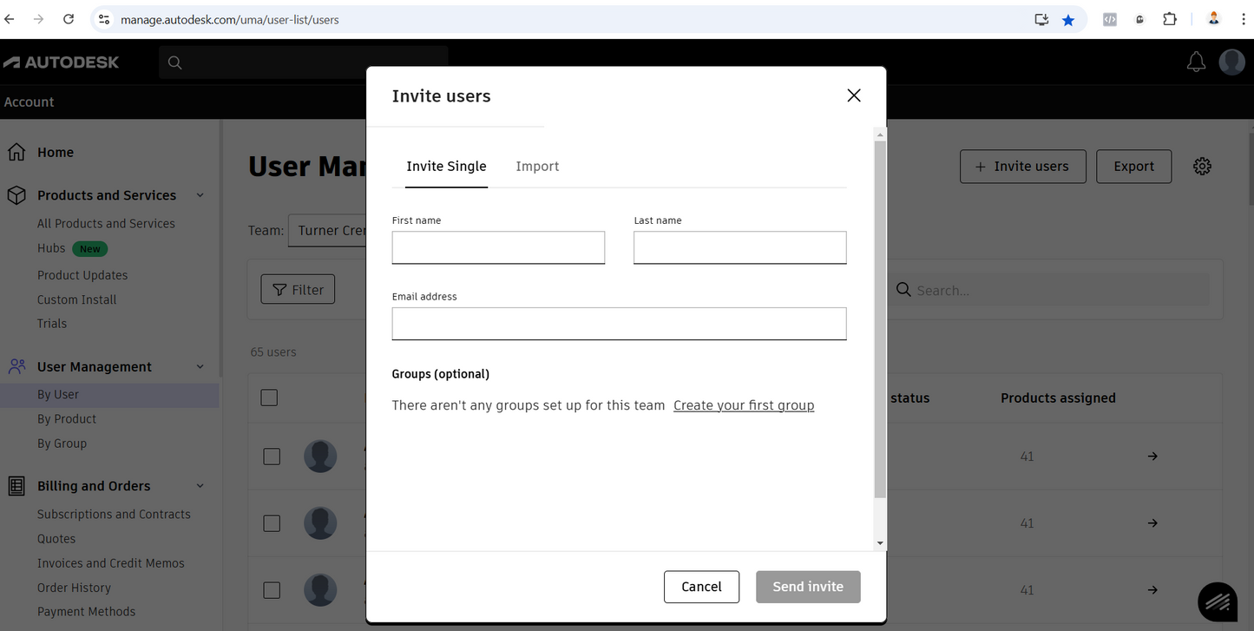
Task: Click the browser address bar URL
Action: (x=229, y=19)
